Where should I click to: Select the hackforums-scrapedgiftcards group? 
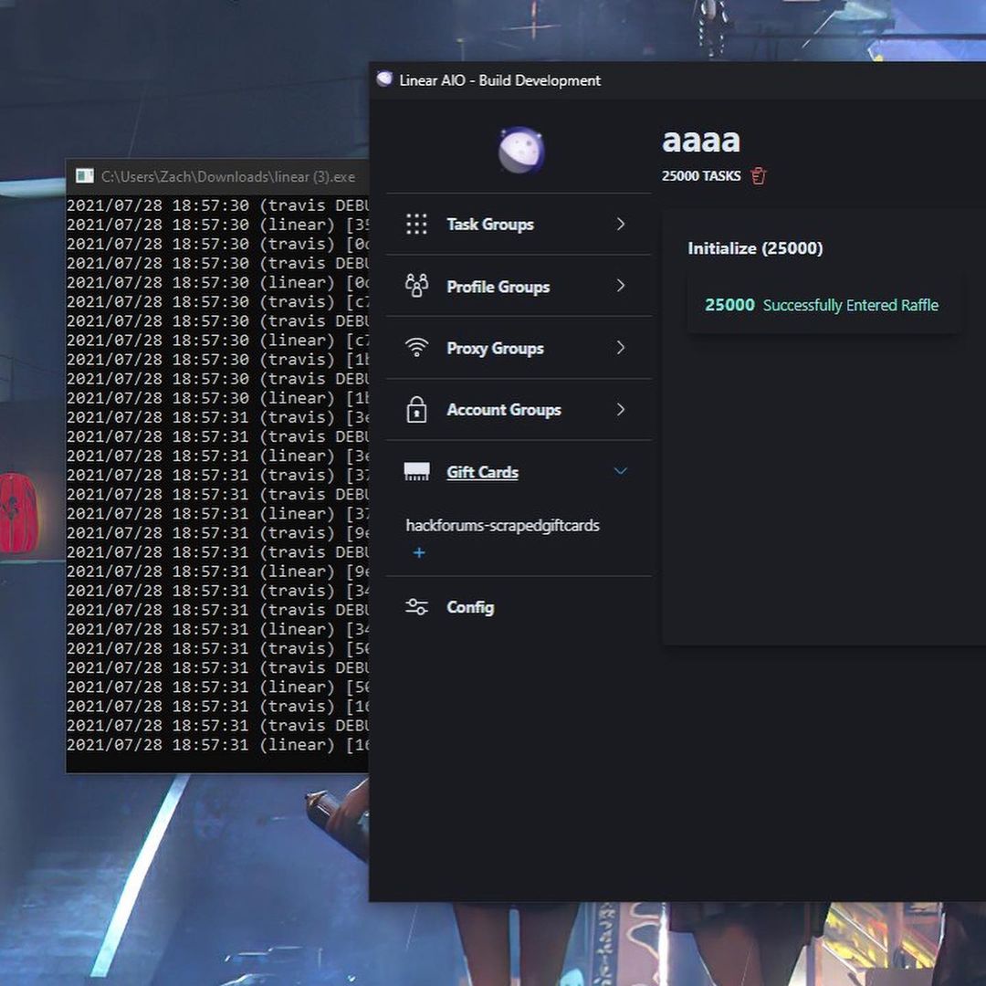[x=502, y=526]
